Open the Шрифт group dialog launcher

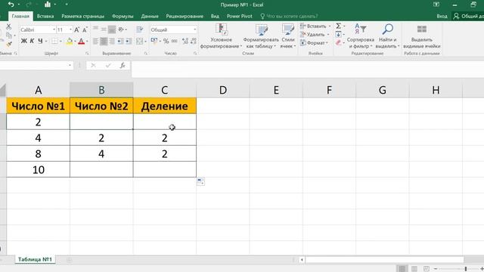point(87,54)
